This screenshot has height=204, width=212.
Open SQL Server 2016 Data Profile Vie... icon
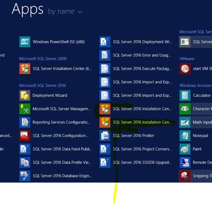tap(25, 163)
